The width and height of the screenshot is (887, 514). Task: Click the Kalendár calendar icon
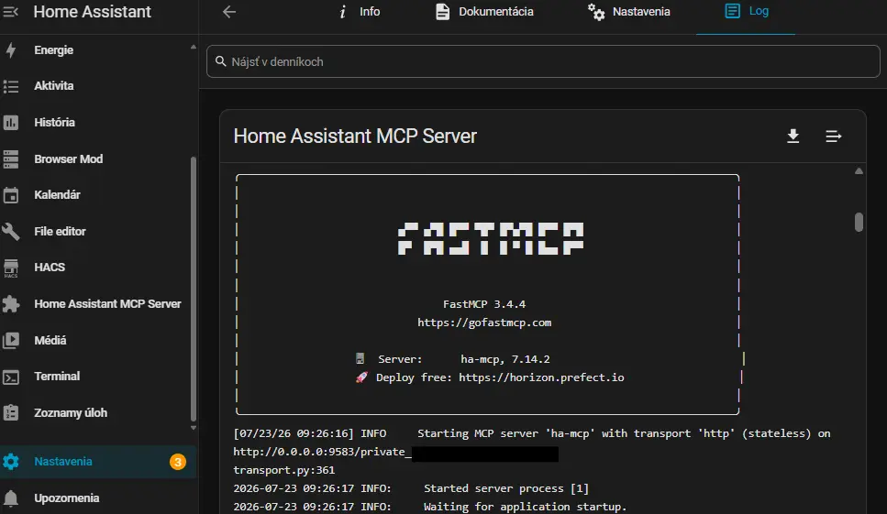point(11,195)
